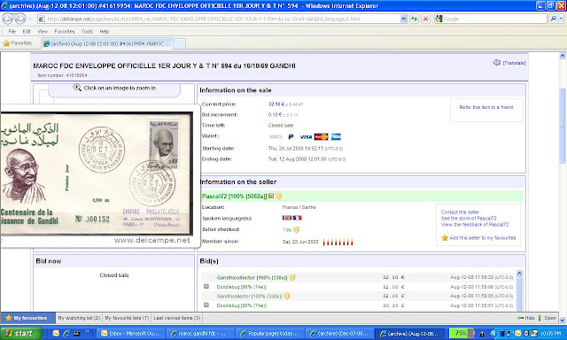The height and width of the screenshot is (340, 567).
Task: Click the browser Back arrow button
Action: (x=8, y=19)
